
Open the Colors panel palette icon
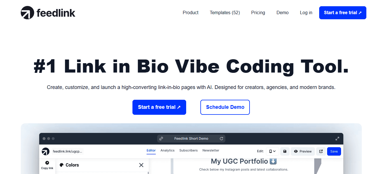coord(61,165)
